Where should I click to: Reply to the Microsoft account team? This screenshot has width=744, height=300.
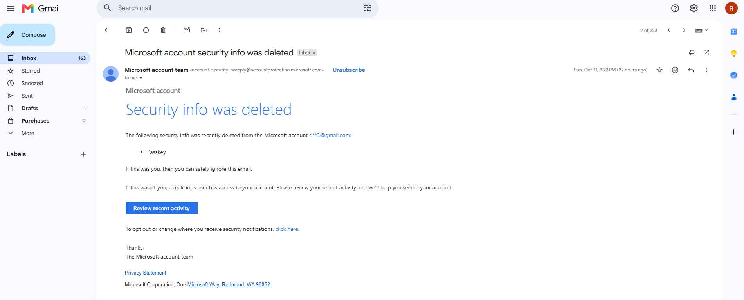(x=691, y=70)
